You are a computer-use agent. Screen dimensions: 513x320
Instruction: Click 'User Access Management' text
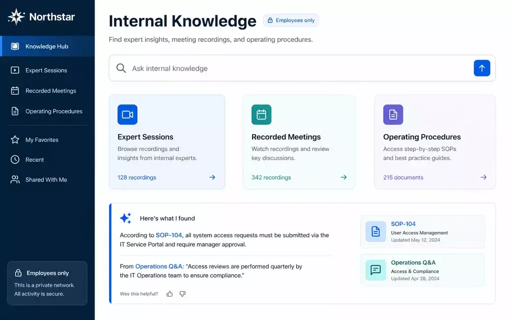click(419, 233)
